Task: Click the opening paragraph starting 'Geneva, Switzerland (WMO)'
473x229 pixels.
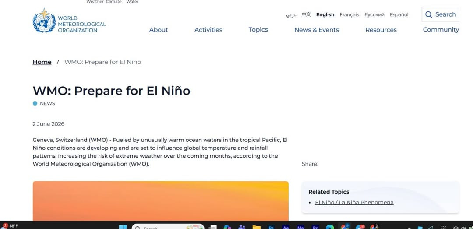Action: 160,152
